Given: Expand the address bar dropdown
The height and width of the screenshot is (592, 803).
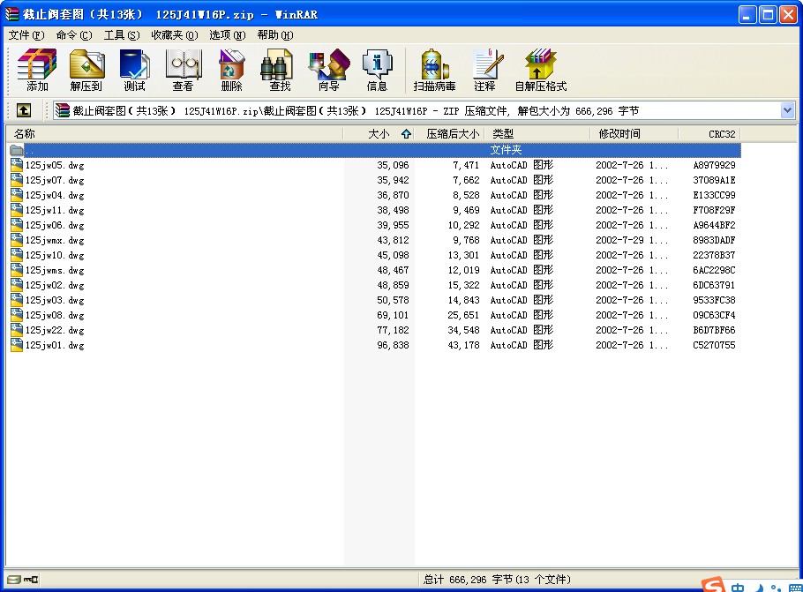Looking at the screenshot, I should click(790, 110).
